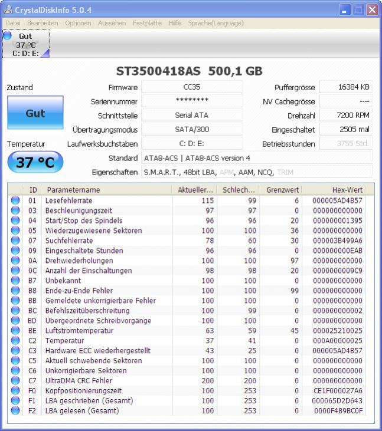The height and width of the screenshot is (431, 382).
Task: Click hex value 000003B499A6 in Suchfehlerrate row
Action: click(337, 241)
